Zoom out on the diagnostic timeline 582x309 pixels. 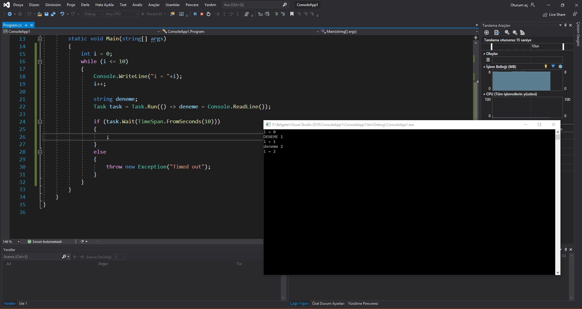[515, 32]
